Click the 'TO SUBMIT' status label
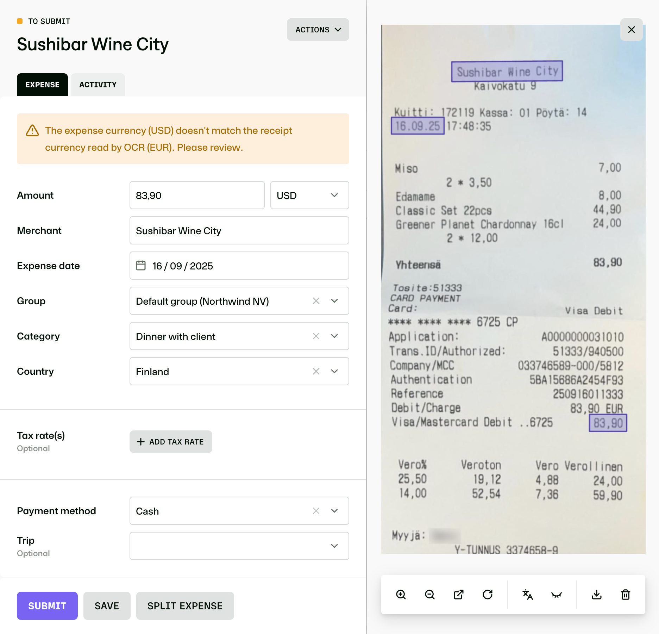Viewport: 659px width, 634px height. [x=49, y=21]
